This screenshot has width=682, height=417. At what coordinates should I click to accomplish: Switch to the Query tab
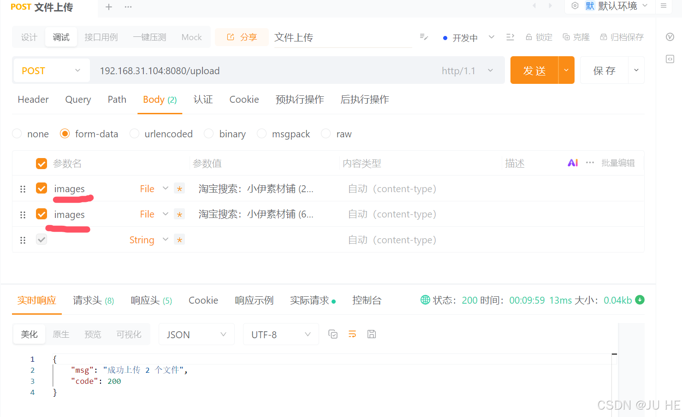[x=78, y=100]
